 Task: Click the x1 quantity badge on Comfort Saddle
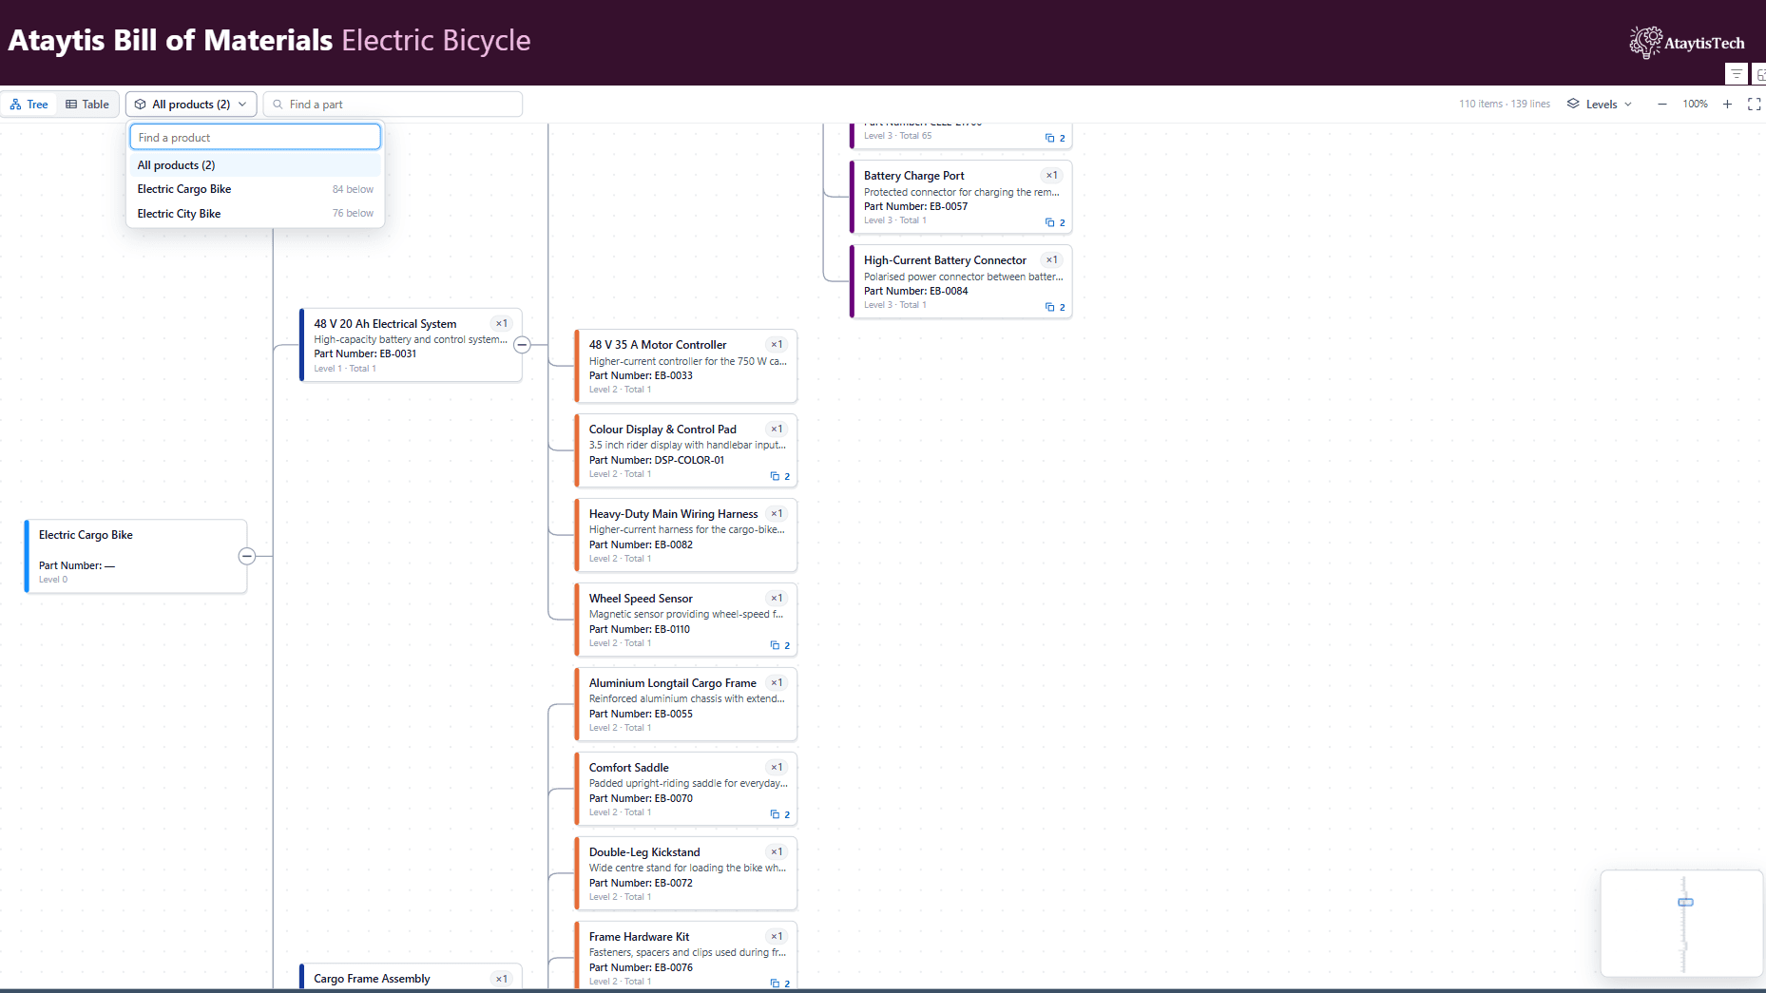(777, 767)
